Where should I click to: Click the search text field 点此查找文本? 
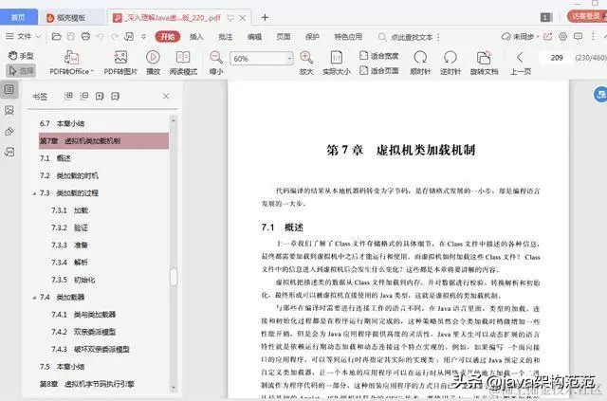tap(412, 37)
